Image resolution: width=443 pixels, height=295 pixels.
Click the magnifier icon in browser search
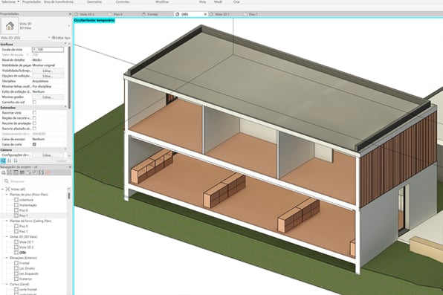pos(6,181)
